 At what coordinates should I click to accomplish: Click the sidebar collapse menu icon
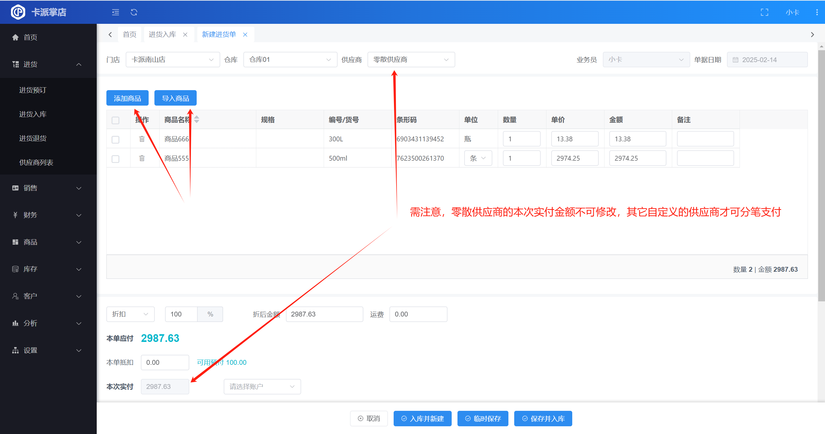click(x=115, y=12)
